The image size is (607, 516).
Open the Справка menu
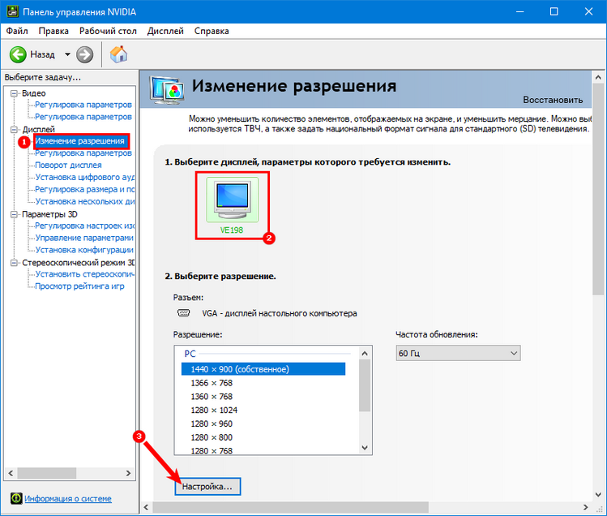(x=212, y=31)
